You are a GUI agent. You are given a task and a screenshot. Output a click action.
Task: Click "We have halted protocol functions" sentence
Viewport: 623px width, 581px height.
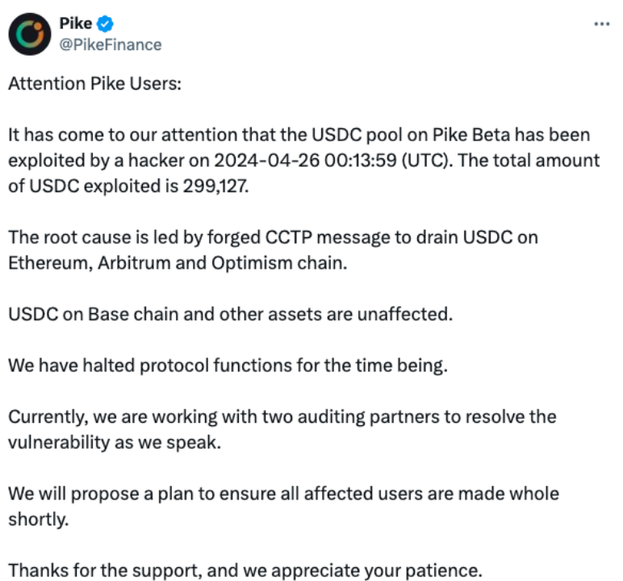click(227, 366)
